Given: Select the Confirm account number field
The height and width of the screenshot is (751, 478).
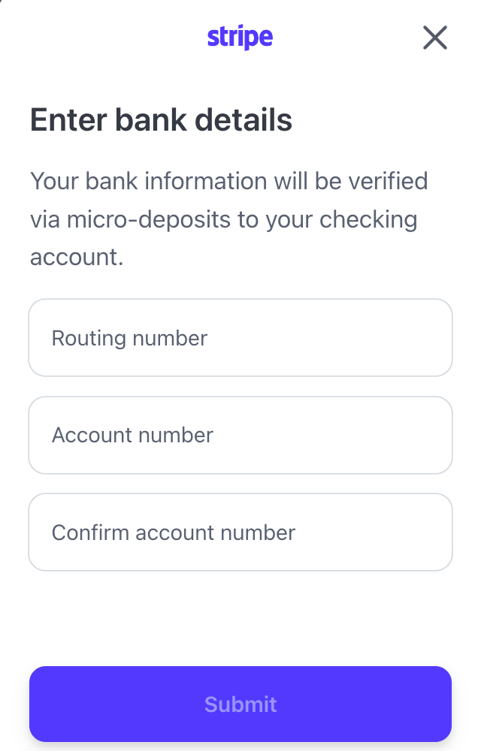Looking at the screenshot, I should point(240,532).
